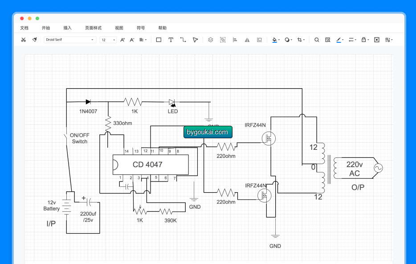This screenshot has width=416, height=264.
Task: Select the CD 4047 chip shape
Action: point(151,165)
